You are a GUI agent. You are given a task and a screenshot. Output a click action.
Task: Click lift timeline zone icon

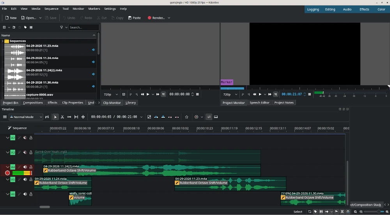(x=177, y=117)
